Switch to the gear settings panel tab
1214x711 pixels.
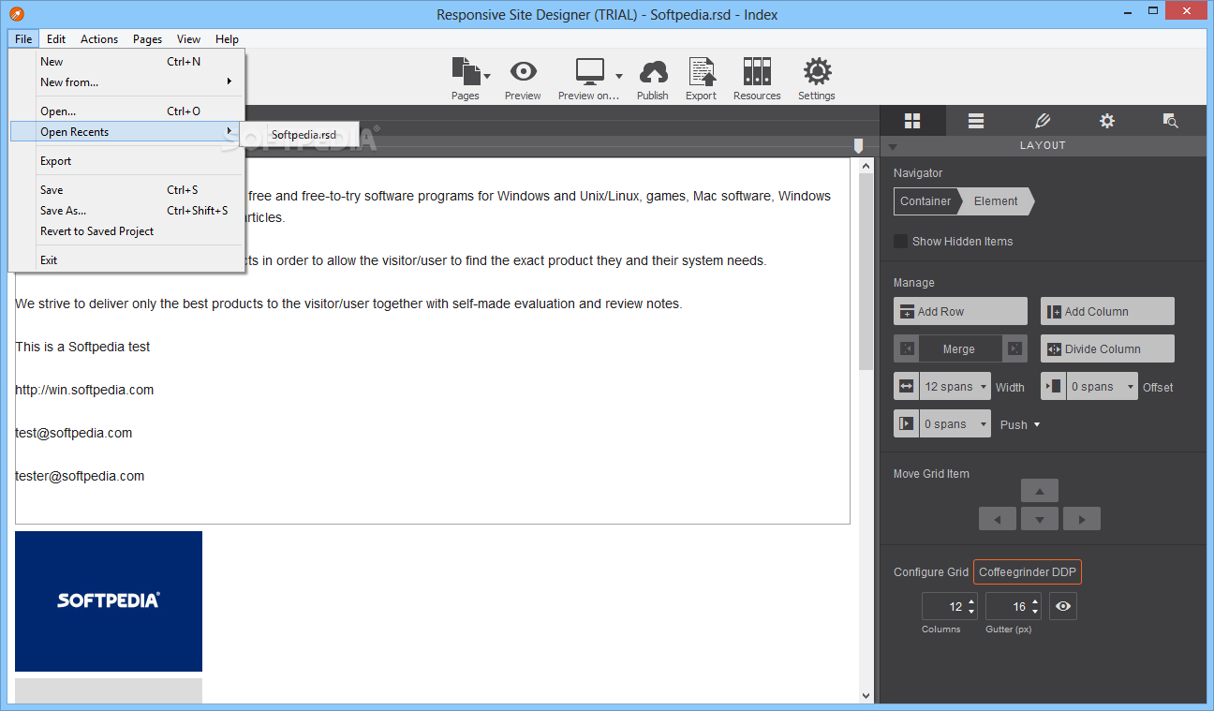(x=1107, y=121)
